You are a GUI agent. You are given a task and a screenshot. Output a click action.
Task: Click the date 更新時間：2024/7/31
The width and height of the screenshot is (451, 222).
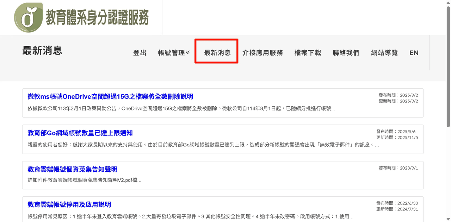tap(397, 209)
